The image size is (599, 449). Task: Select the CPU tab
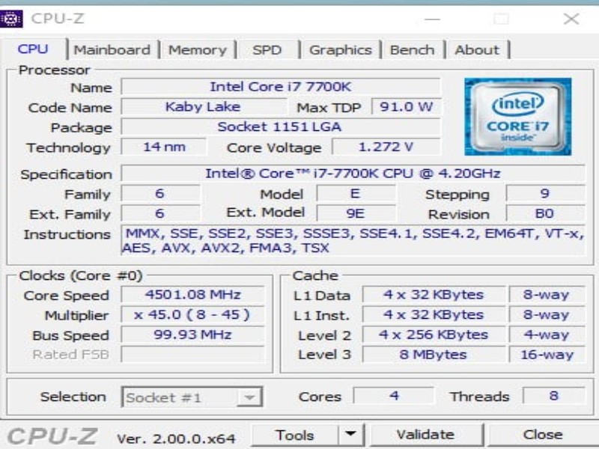coord(33,49)
